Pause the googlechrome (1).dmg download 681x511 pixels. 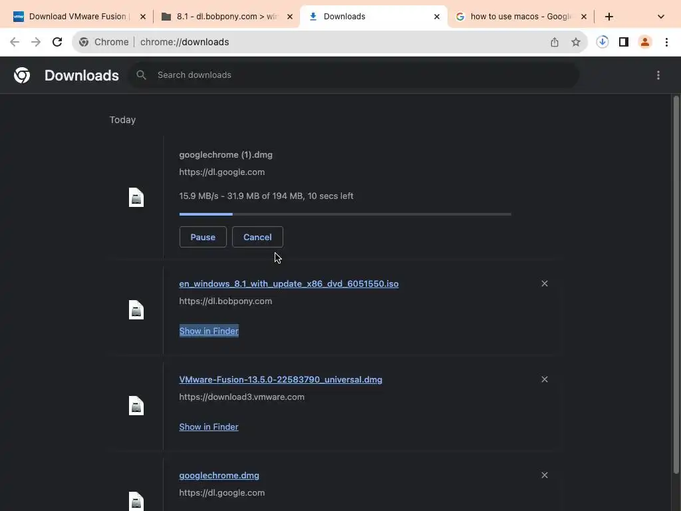click(203, 237)
